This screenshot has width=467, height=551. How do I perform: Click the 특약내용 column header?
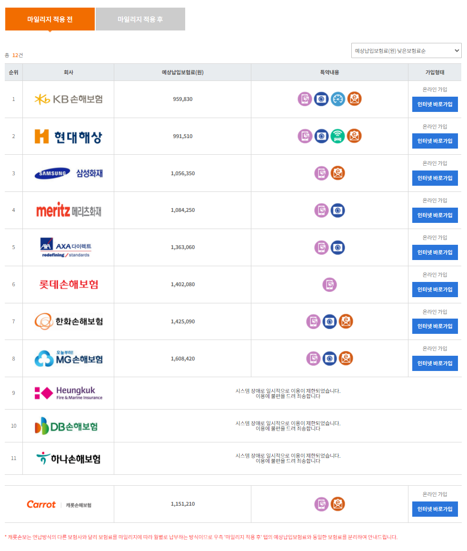tap(329, 72)
